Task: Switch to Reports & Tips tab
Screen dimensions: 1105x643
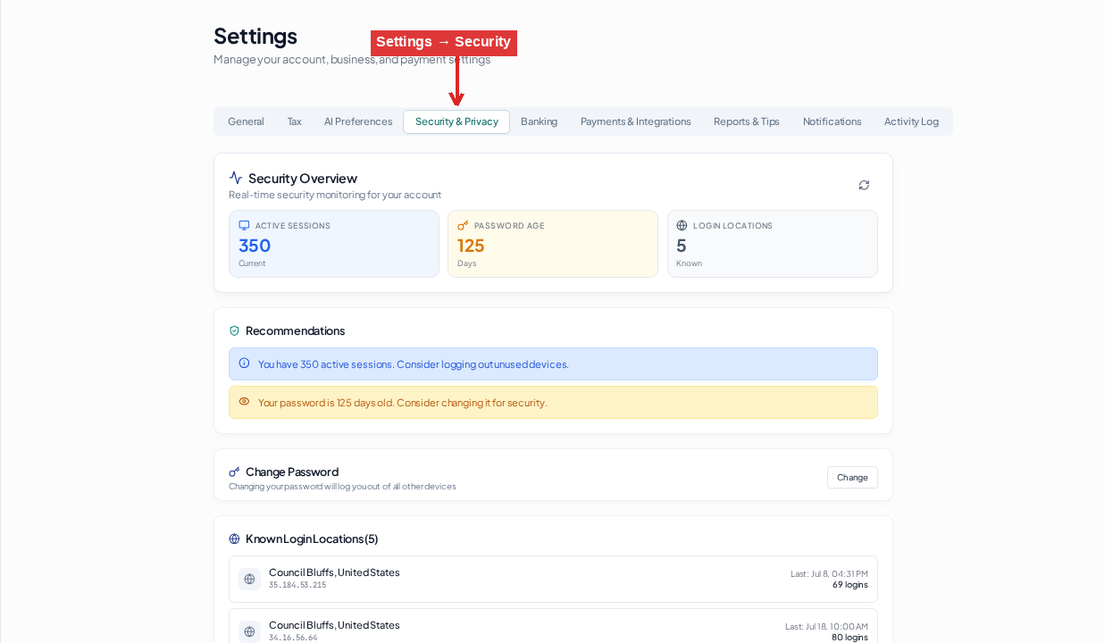Action: tap(746, 121)
